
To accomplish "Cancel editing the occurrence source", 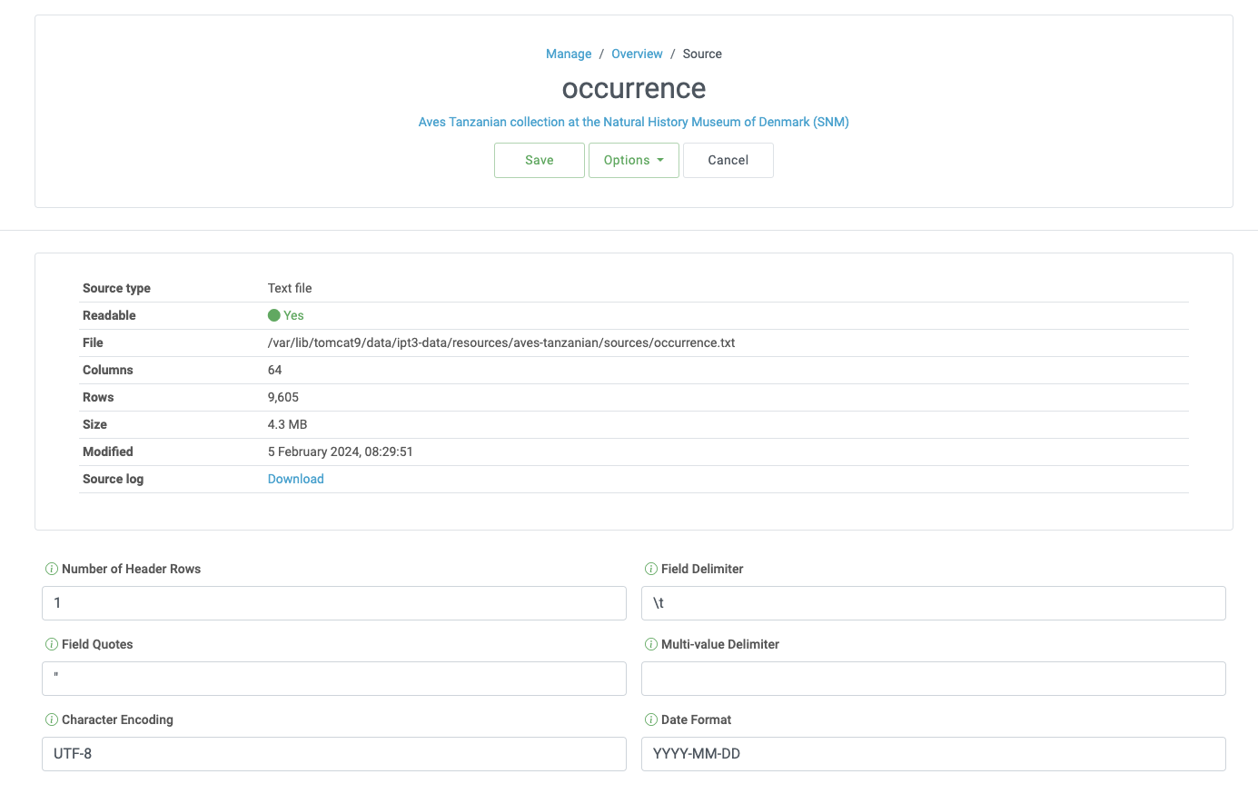I will 728,160.
